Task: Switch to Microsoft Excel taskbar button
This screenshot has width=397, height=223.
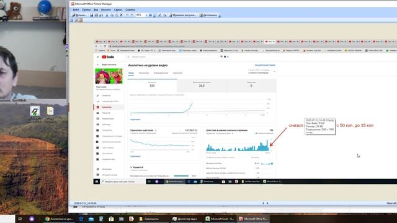Action: 220,219
